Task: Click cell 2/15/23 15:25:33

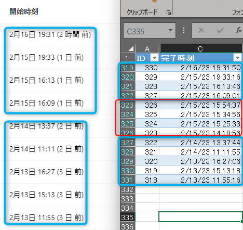Action: [x=200, y=124]
